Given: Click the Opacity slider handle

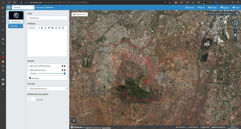Looking at the screenshot, I should (64, 73).
